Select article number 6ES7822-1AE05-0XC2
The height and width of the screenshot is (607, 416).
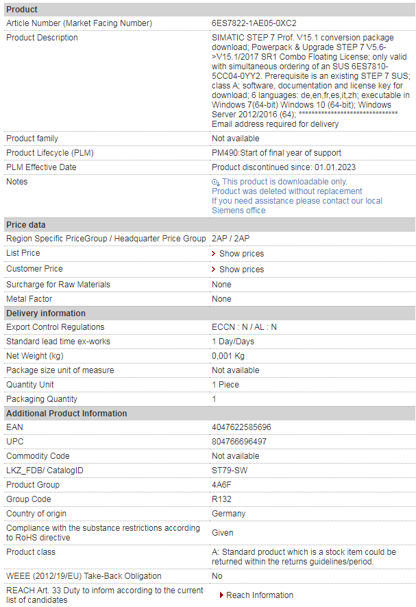[254, 23]
